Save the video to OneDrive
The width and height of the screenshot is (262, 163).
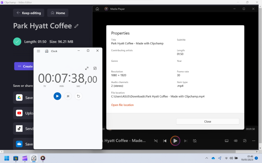click(x=23, y=144)
